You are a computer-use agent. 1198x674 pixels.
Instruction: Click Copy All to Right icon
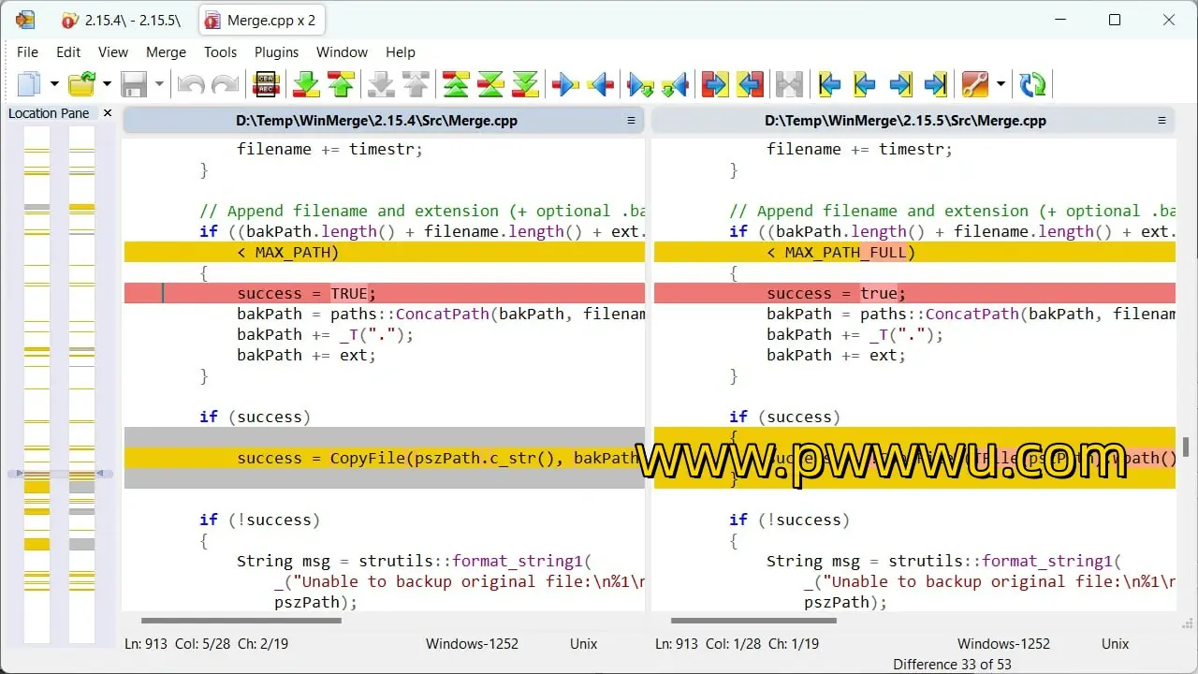point(714,84)
